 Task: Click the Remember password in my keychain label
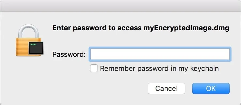(x=159, y=68)
